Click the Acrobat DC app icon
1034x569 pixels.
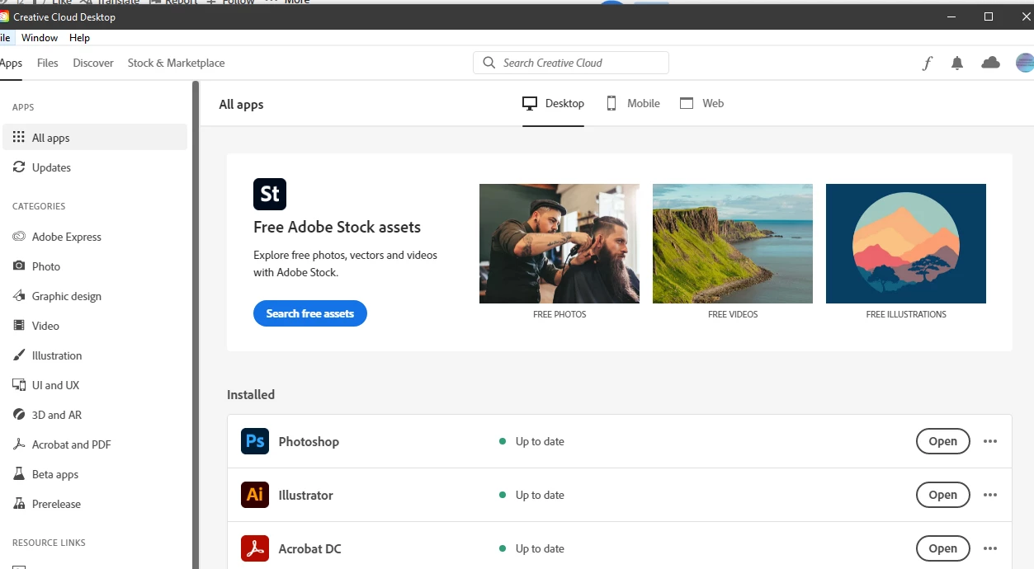pyautogui.click(x=255, y=548)
